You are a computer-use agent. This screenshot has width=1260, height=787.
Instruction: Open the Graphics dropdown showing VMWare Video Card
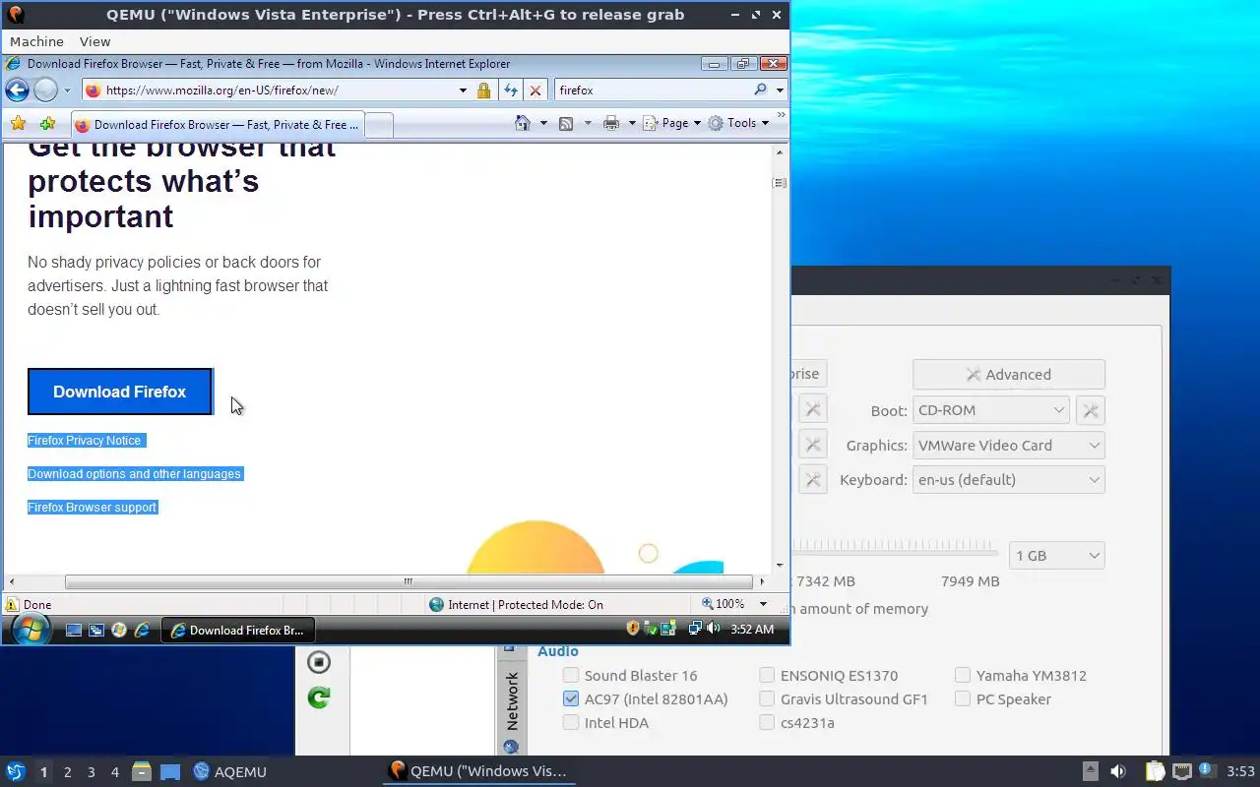[x=1009, y=446]
